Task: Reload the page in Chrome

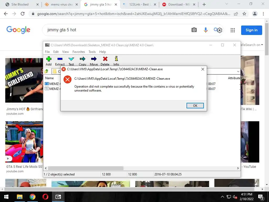Action: coord(23,14)
